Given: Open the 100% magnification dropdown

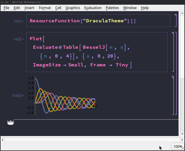Looking at the screenshot, I should tap(178, 147).
